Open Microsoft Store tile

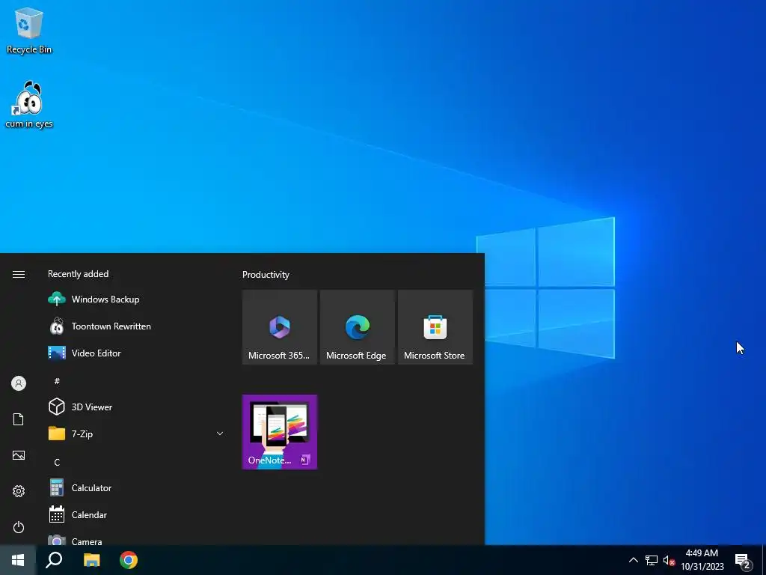435,327
